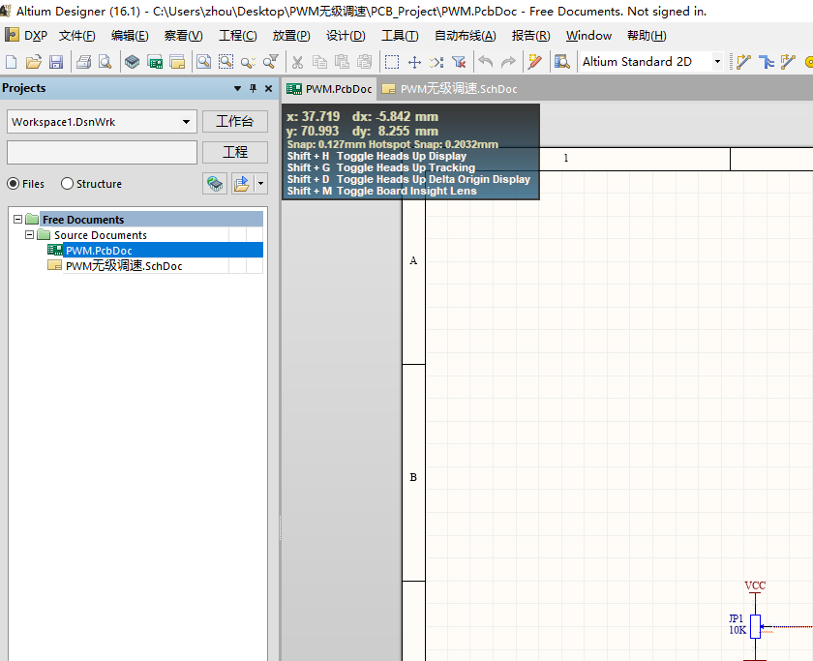Select the Free Documents tree item
Viewport: 813px width, 661px height.
tap(83, 220)
